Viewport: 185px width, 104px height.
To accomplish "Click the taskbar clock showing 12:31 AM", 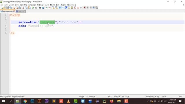I will pos(172,101).
